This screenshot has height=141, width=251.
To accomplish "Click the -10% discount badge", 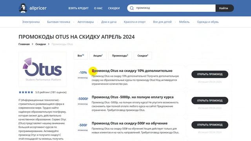I will (83, 72).
